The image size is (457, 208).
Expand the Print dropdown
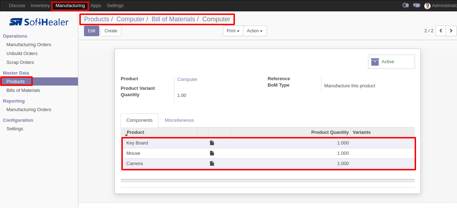[233, 31]
